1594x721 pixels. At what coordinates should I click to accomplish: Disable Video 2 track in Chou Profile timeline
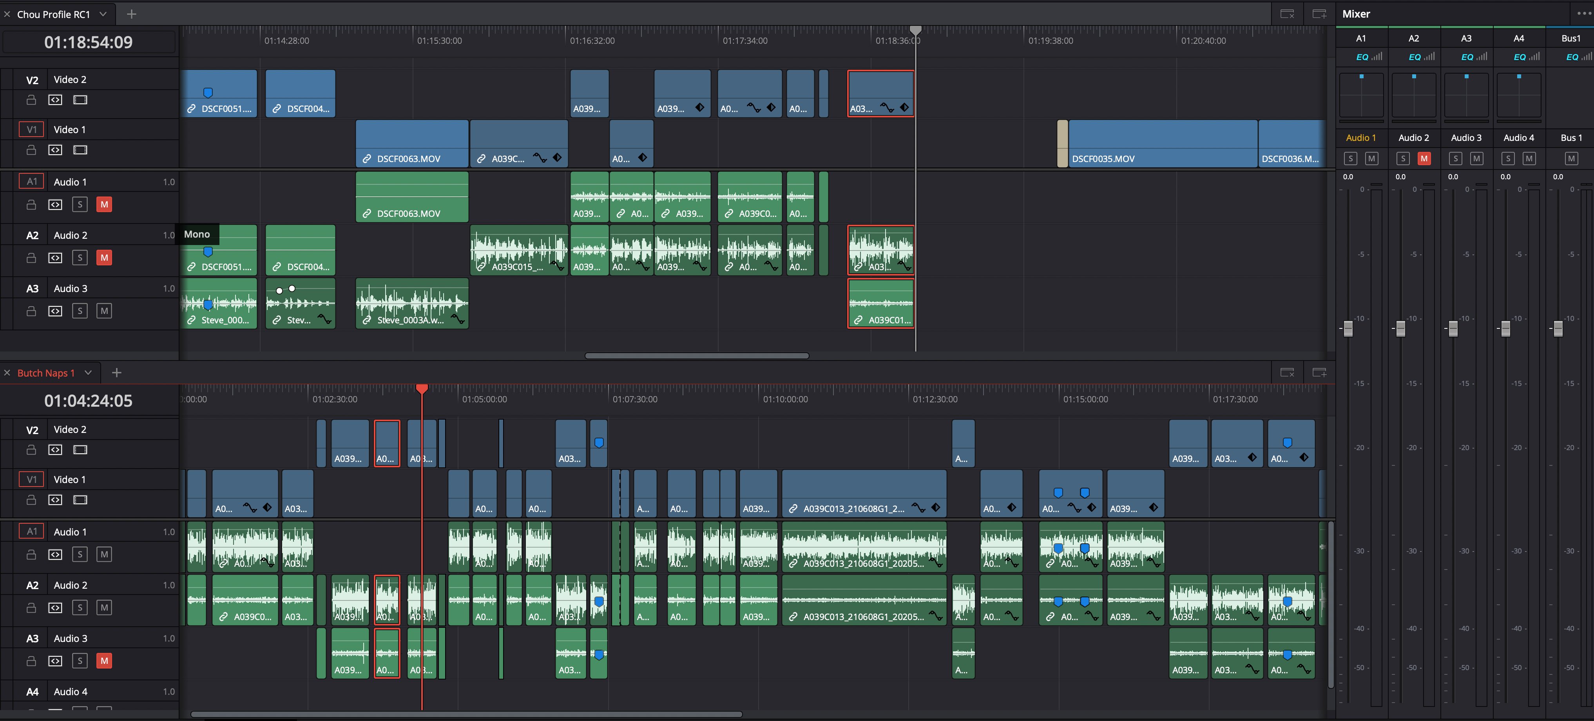pos(80,99)
